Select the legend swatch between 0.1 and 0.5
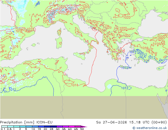168x130 pixels. point(5,127)
